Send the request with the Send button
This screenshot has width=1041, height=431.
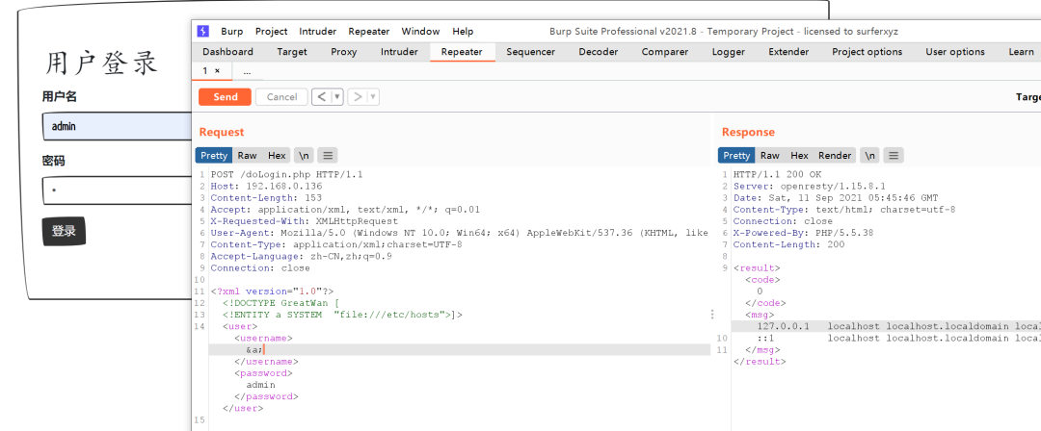coord(225,97)
